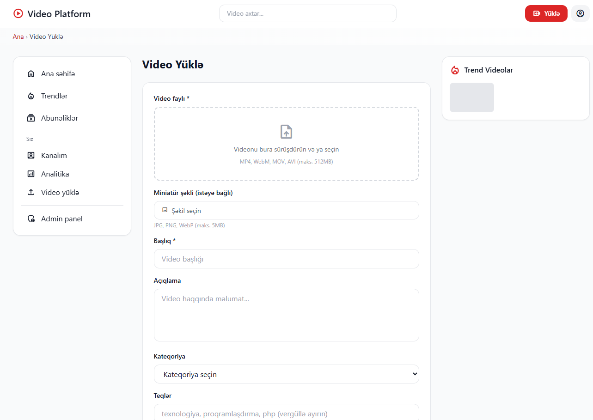Click the Video Platform play logo icon
The height and width of the screenshot is (420, 593).
tap(18, 14)
